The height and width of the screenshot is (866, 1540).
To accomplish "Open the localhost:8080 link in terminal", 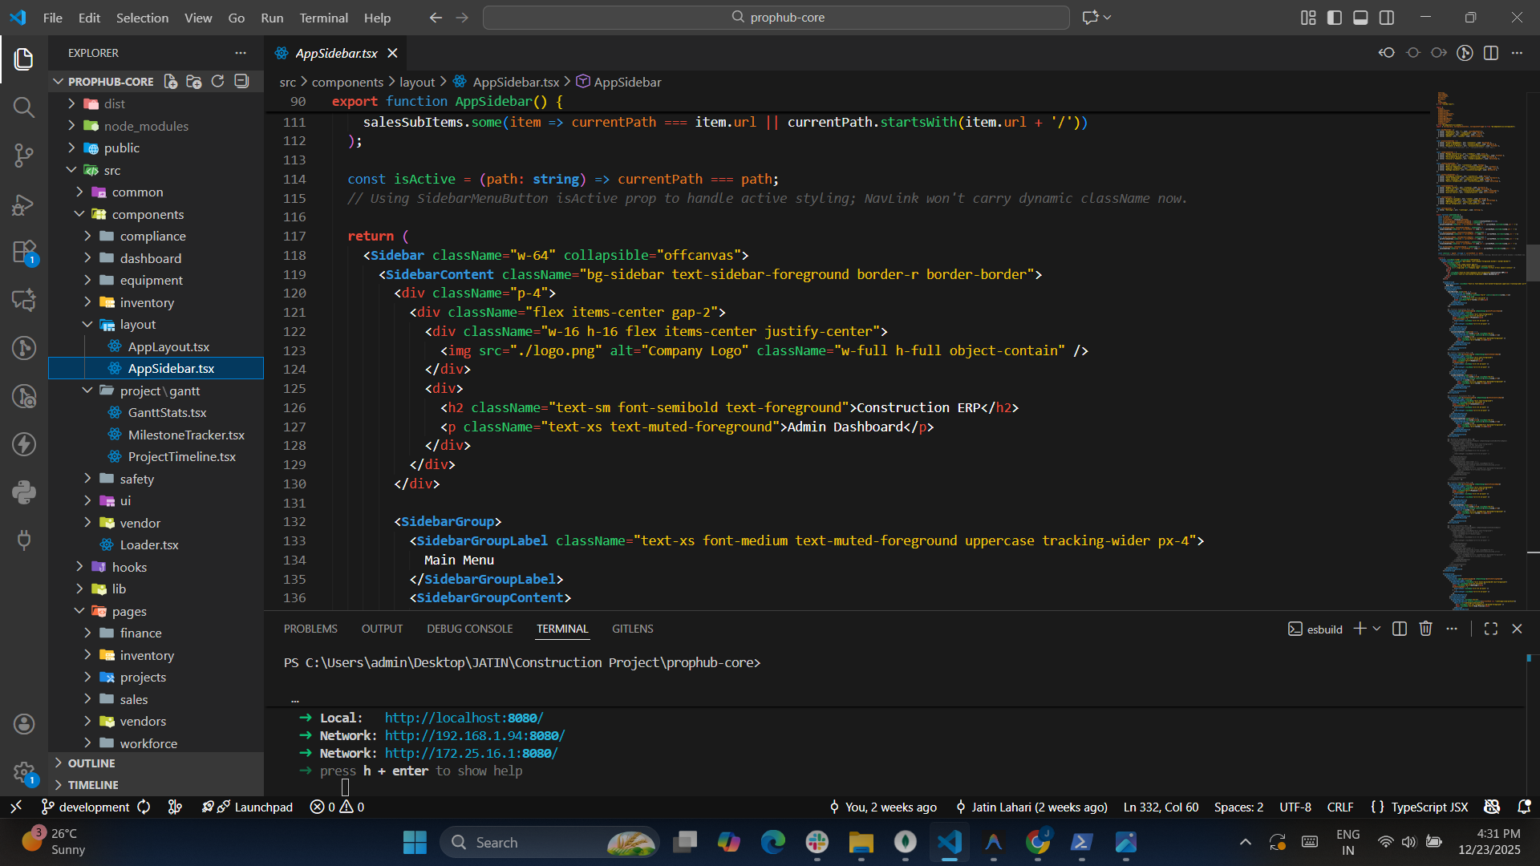I will coord(464,718).
